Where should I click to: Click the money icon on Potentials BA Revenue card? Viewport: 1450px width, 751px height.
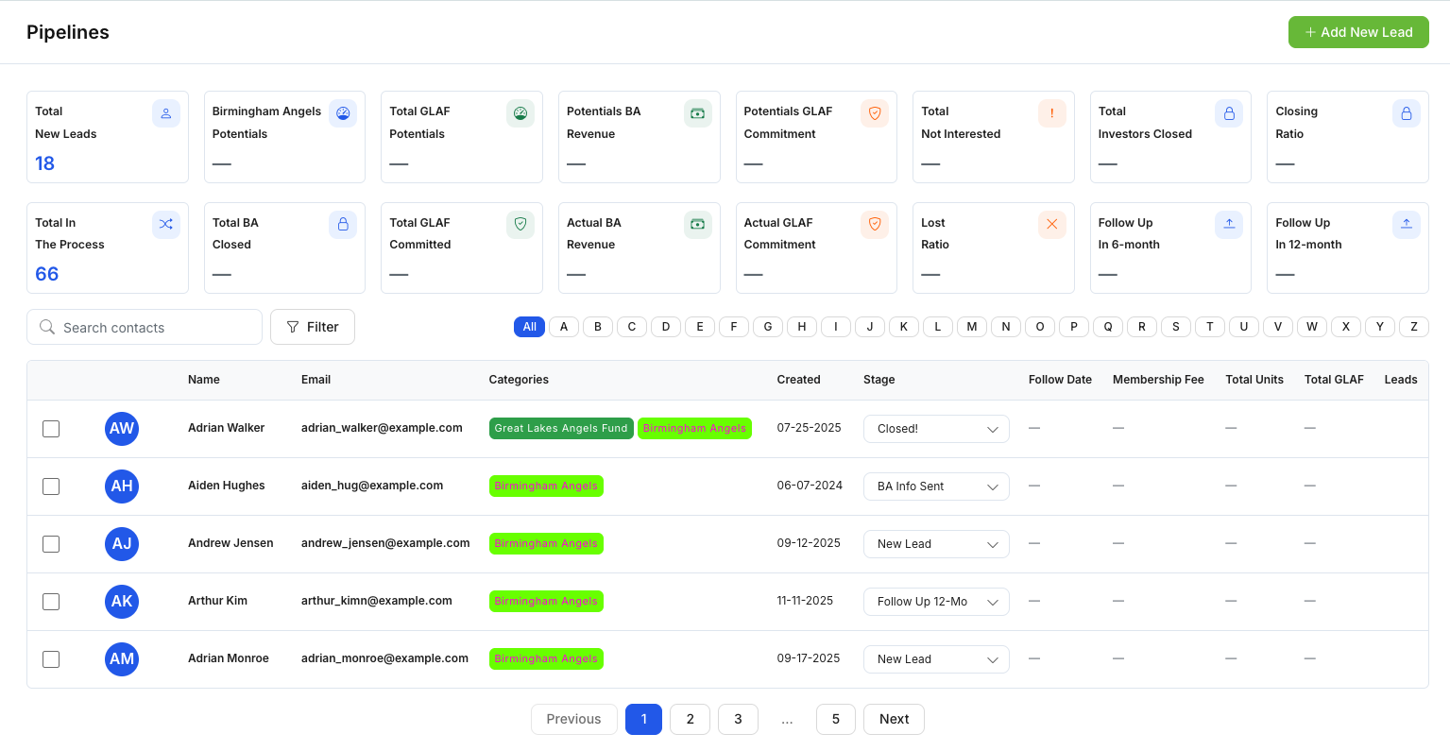[697, 113]
